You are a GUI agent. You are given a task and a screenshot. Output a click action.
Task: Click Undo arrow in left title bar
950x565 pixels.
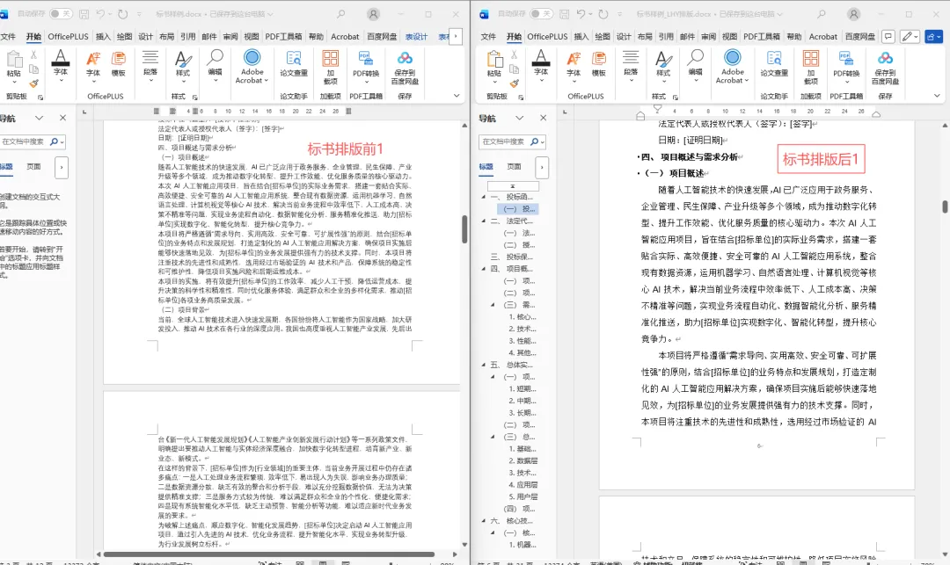coord(100,14)
